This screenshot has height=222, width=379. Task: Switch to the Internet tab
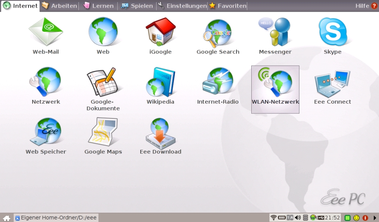click(20, 6)
